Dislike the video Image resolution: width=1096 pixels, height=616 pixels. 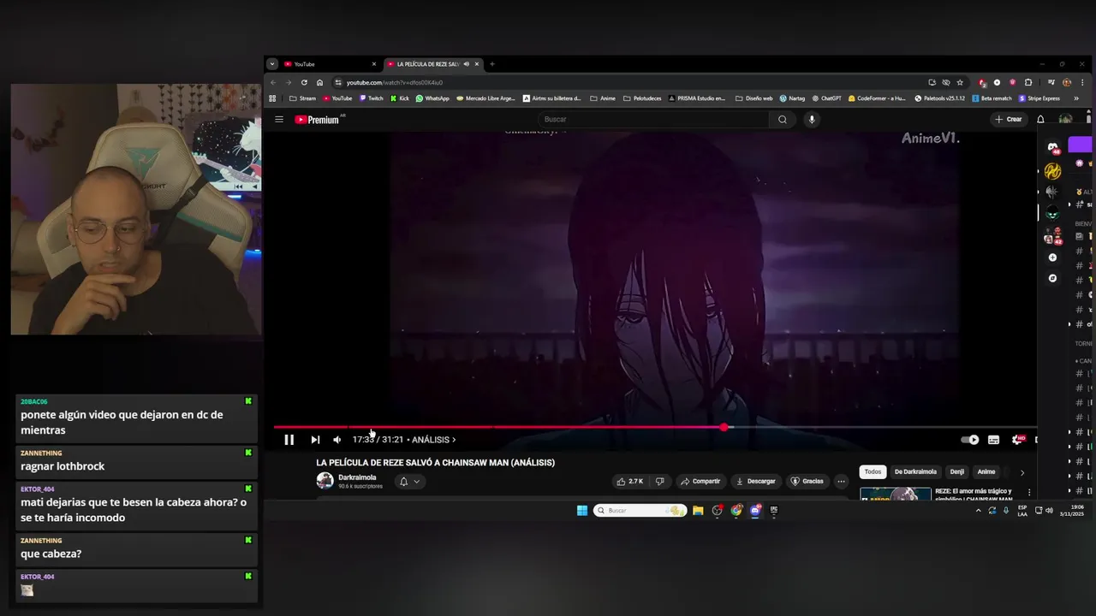pyautogui.click(x=659, y=482)
